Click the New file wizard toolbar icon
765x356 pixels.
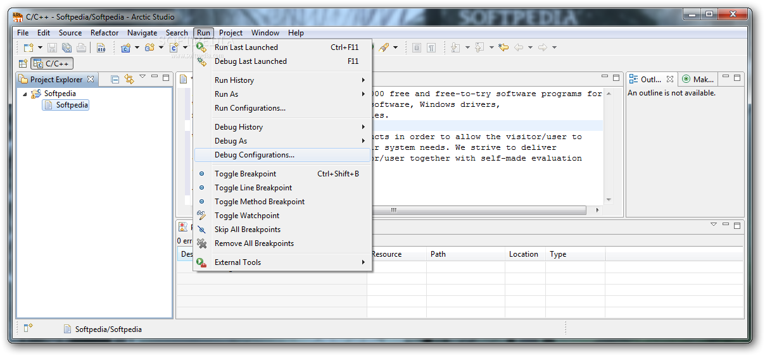click(x=28, y=47)
